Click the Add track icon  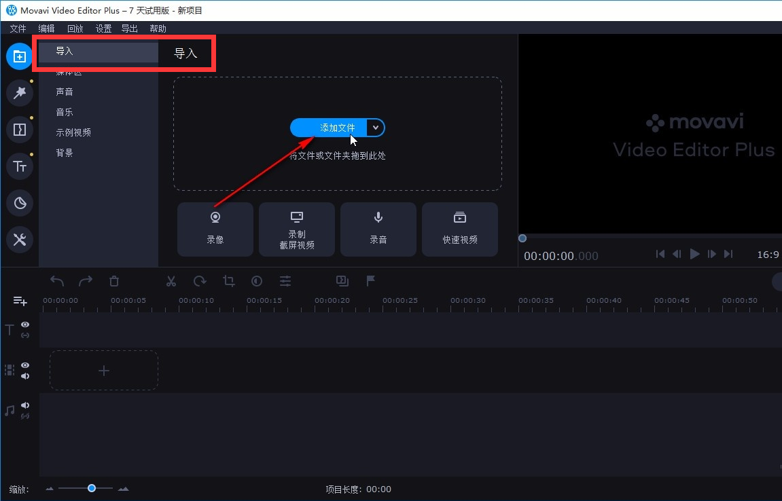[20, 301]
